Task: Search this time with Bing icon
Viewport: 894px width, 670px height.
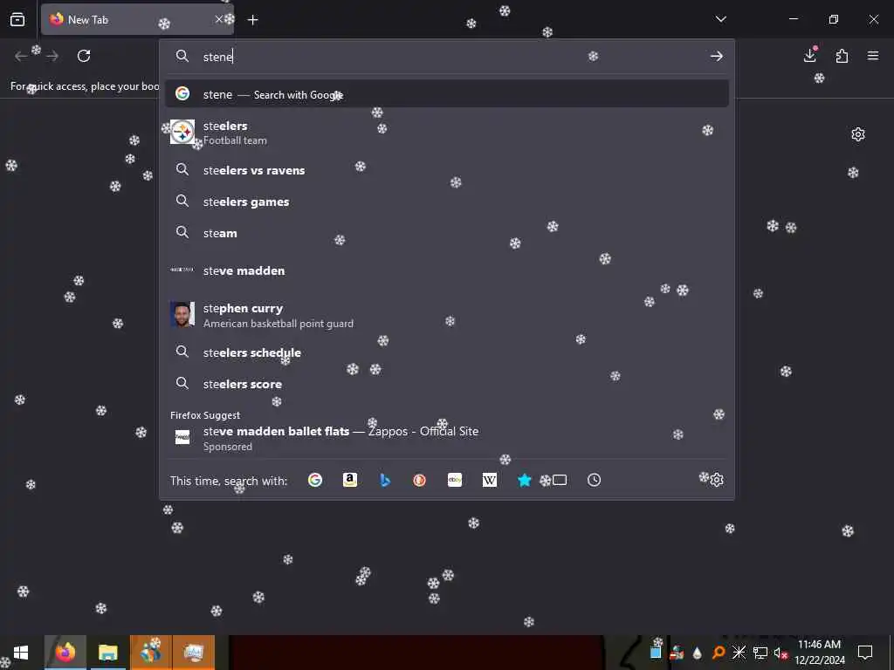Action: pyautogui.click(x=385, y=481)
